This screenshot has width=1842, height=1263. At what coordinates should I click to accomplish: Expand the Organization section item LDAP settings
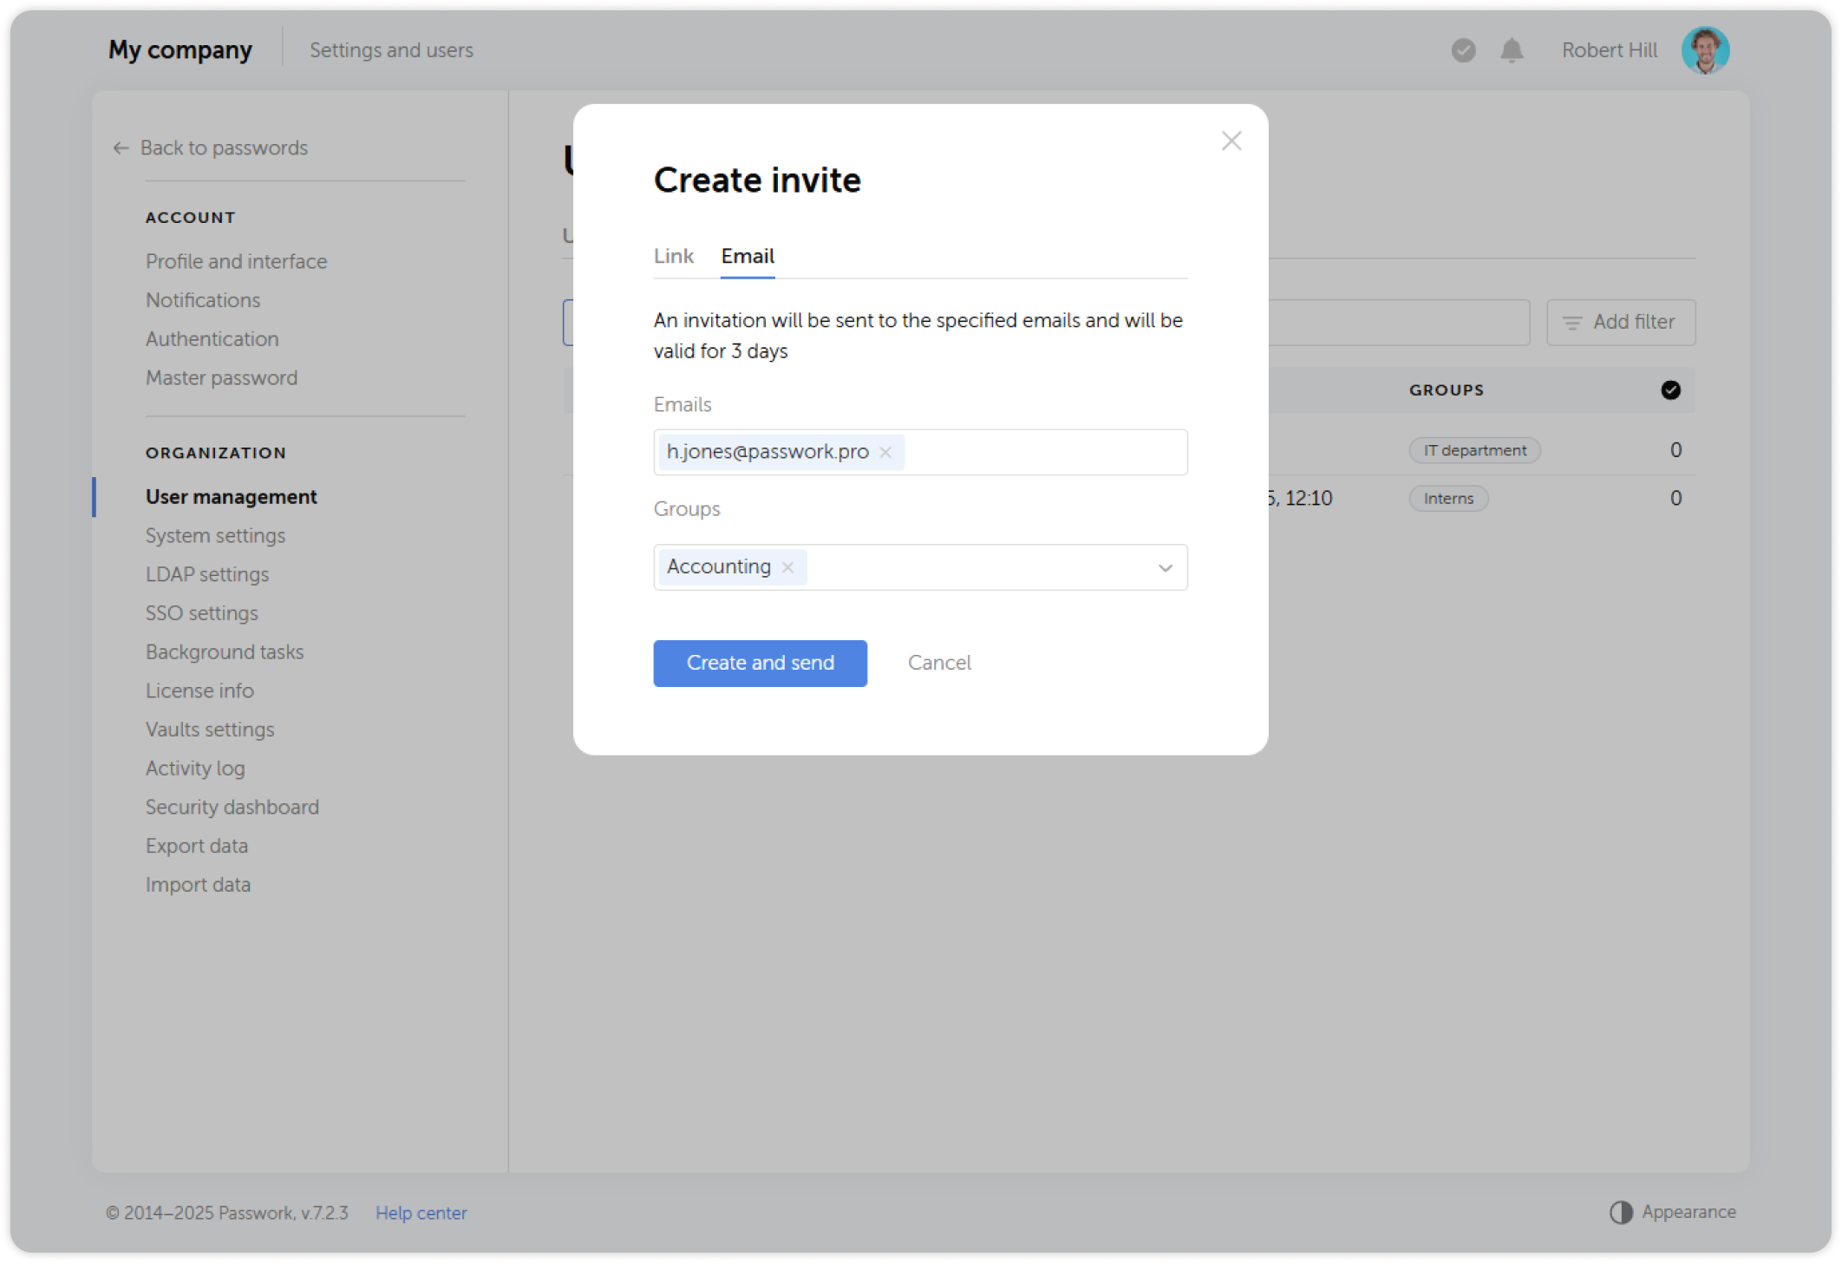click(x=207, y=573)
